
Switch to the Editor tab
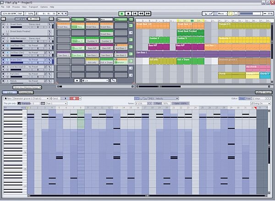pos(10,92)
